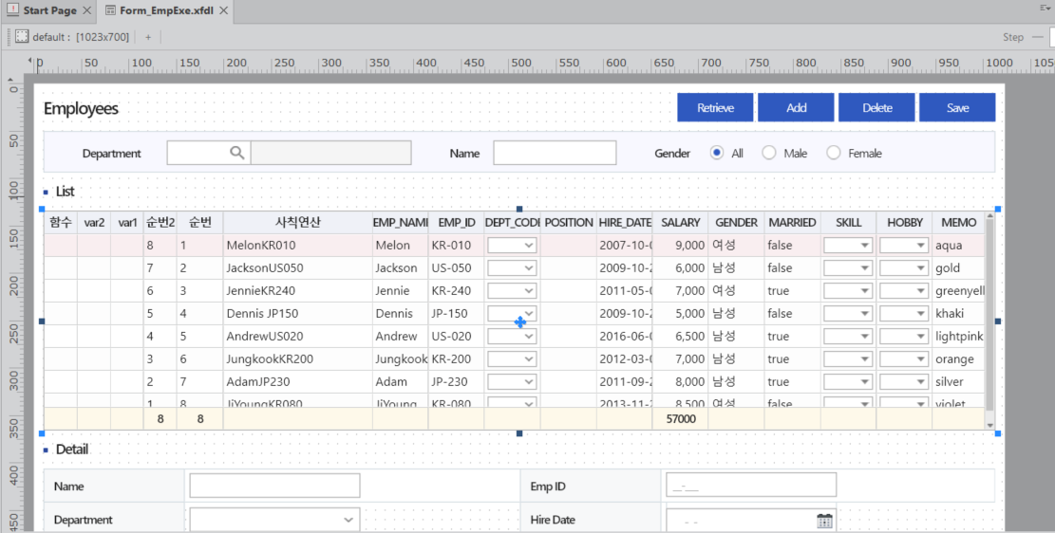Viewport: 1055px width, 533px height.
Task: Click the GENDER column header
Action: [x=736, y=223]
